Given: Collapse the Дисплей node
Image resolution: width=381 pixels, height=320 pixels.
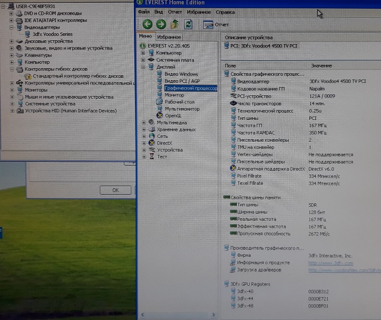Looking at the screenshot, I should [143, 67].
